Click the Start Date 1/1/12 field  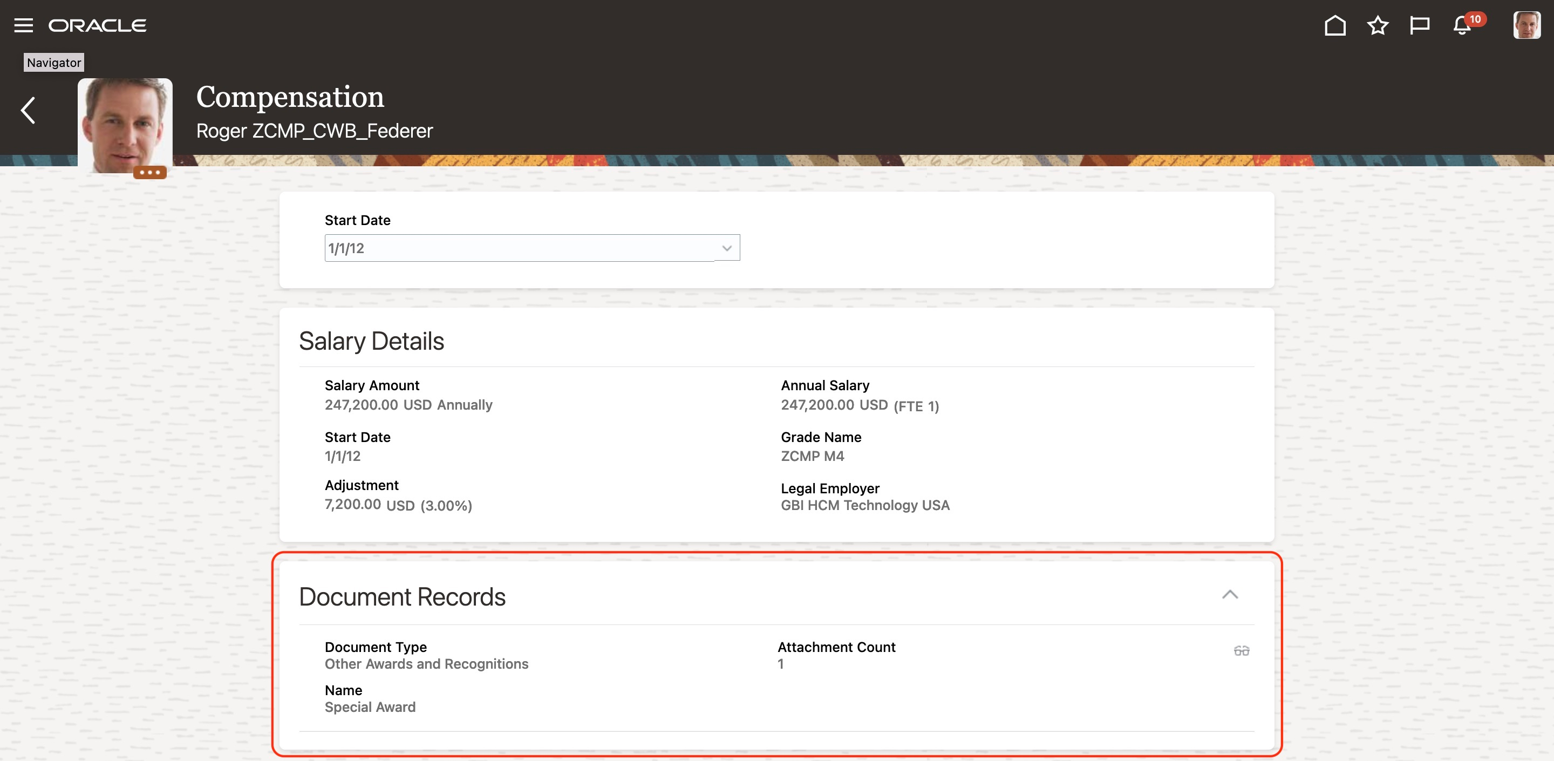tap(519, 248)
